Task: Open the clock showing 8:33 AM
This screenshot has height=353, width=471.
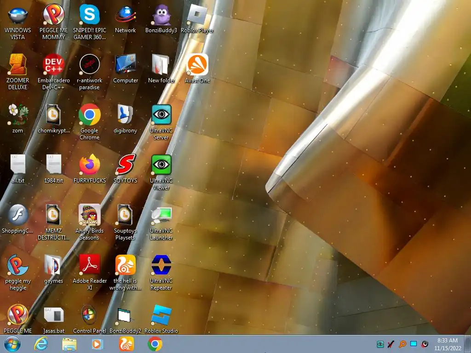Action: [447, 344]
